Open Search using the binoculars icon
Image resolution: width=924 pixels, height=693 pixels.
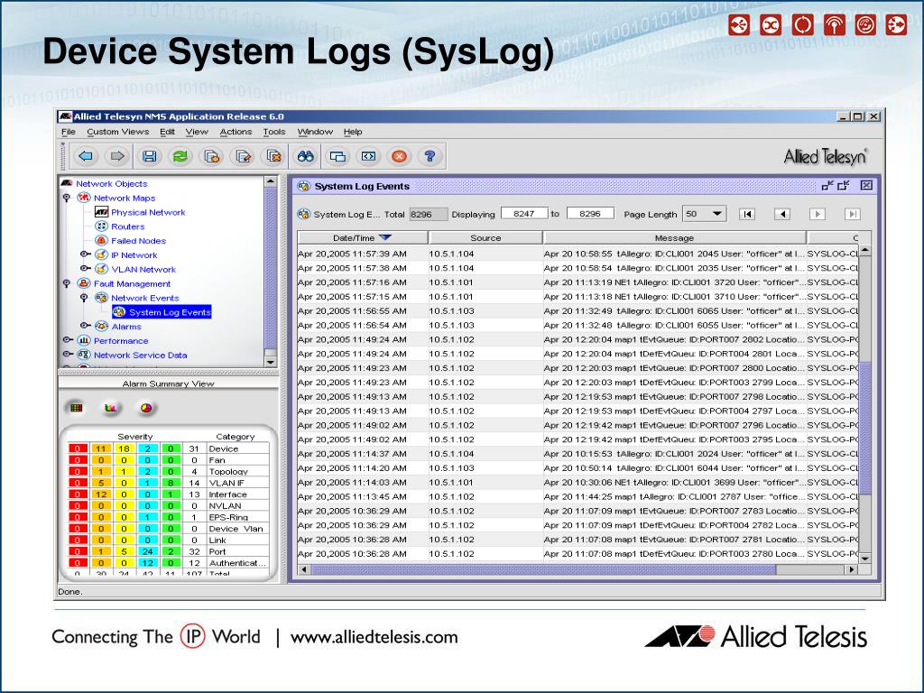306,156
